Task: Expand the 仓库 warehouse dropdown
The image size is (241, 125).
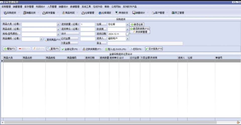Action: pos(128,25)
